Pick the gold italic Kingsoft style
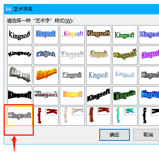Screen dimensions: 159x160 [x=98, y=55]
